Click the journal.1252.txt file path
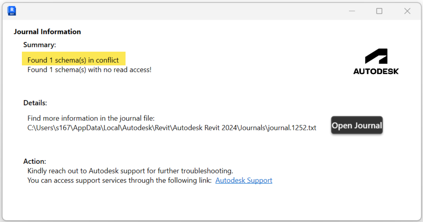Image resolution: width=423 pixels, height=222 pixels. [x=172, y=128]
